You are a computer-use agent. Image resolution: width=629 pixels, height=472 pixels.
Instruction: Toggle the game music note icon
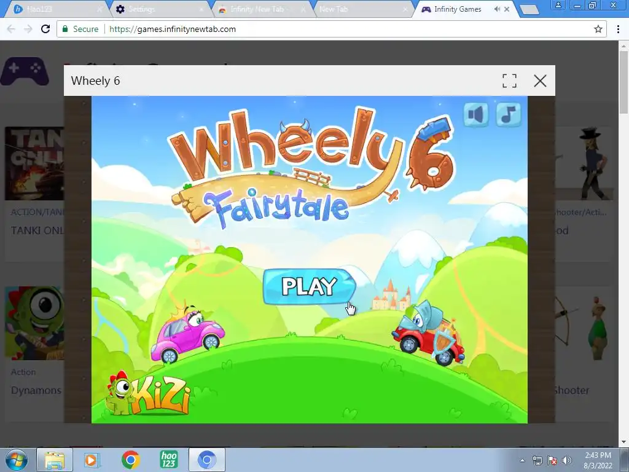(508, 115)
